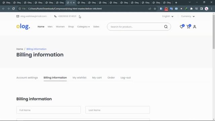Open the Women nav item
215x121 pixels.
coord(60,27)
